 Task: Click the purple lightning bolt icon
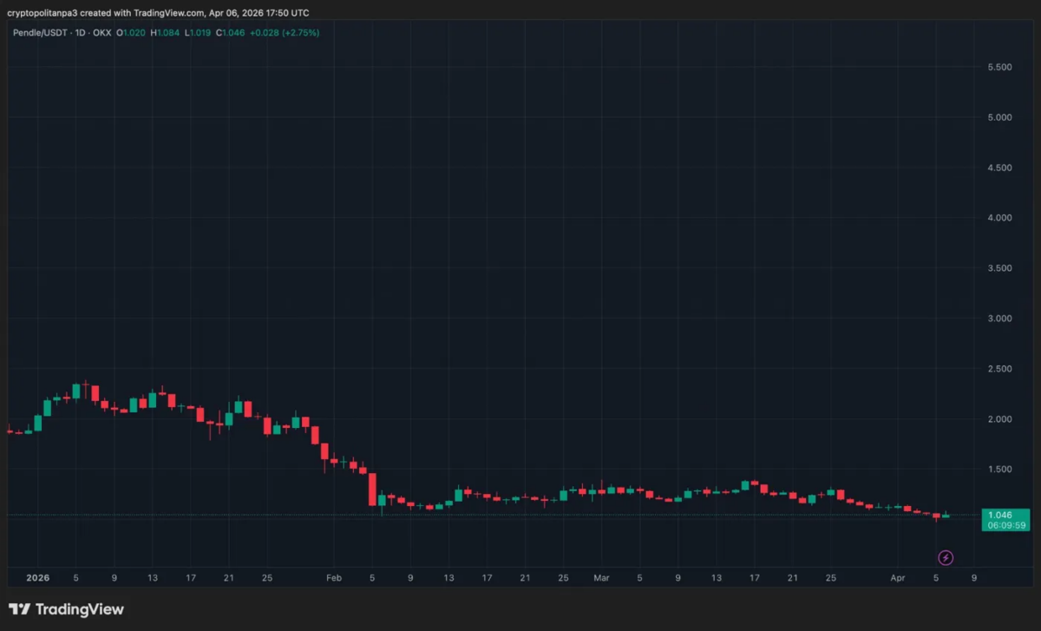point(946,557)
